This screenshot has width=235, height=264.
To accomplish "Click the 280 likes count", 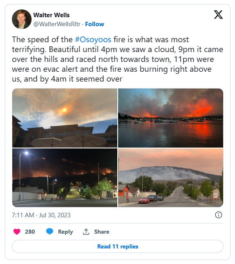I will pyautogui.click(x=30, y=232).
